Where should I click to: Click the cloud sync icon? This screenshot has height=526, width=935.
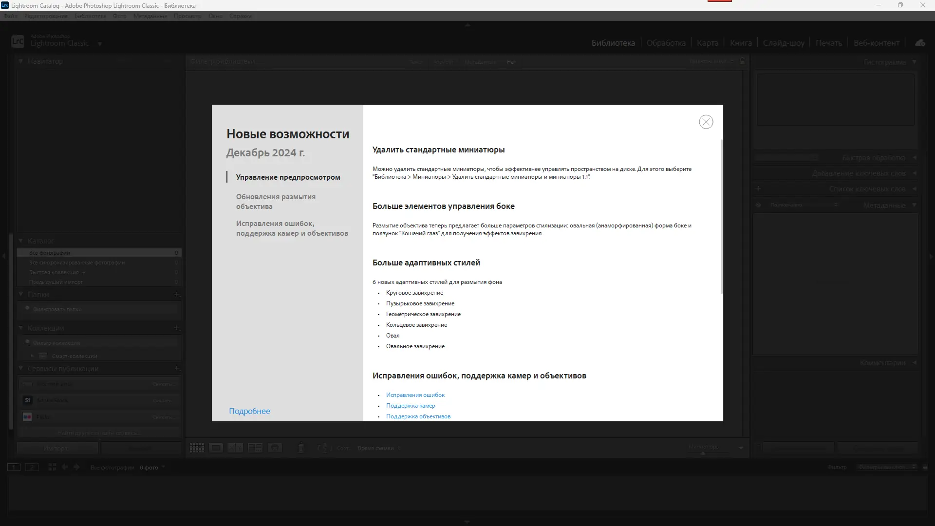[920, 42]
